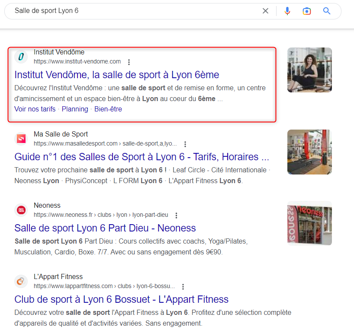
Task: Start voice search with the microphone icon
Action: 287,11
